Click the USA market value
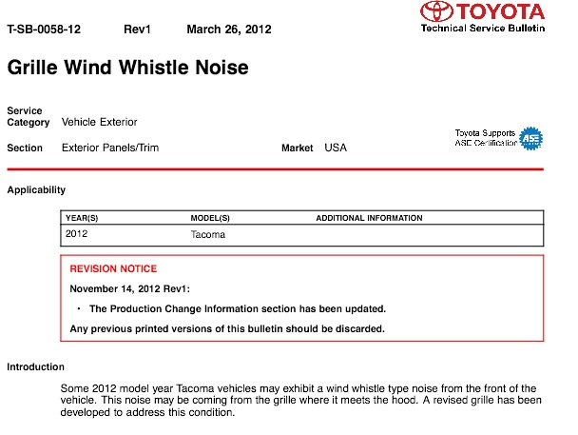Screen dimensions: 578x435 336,148
